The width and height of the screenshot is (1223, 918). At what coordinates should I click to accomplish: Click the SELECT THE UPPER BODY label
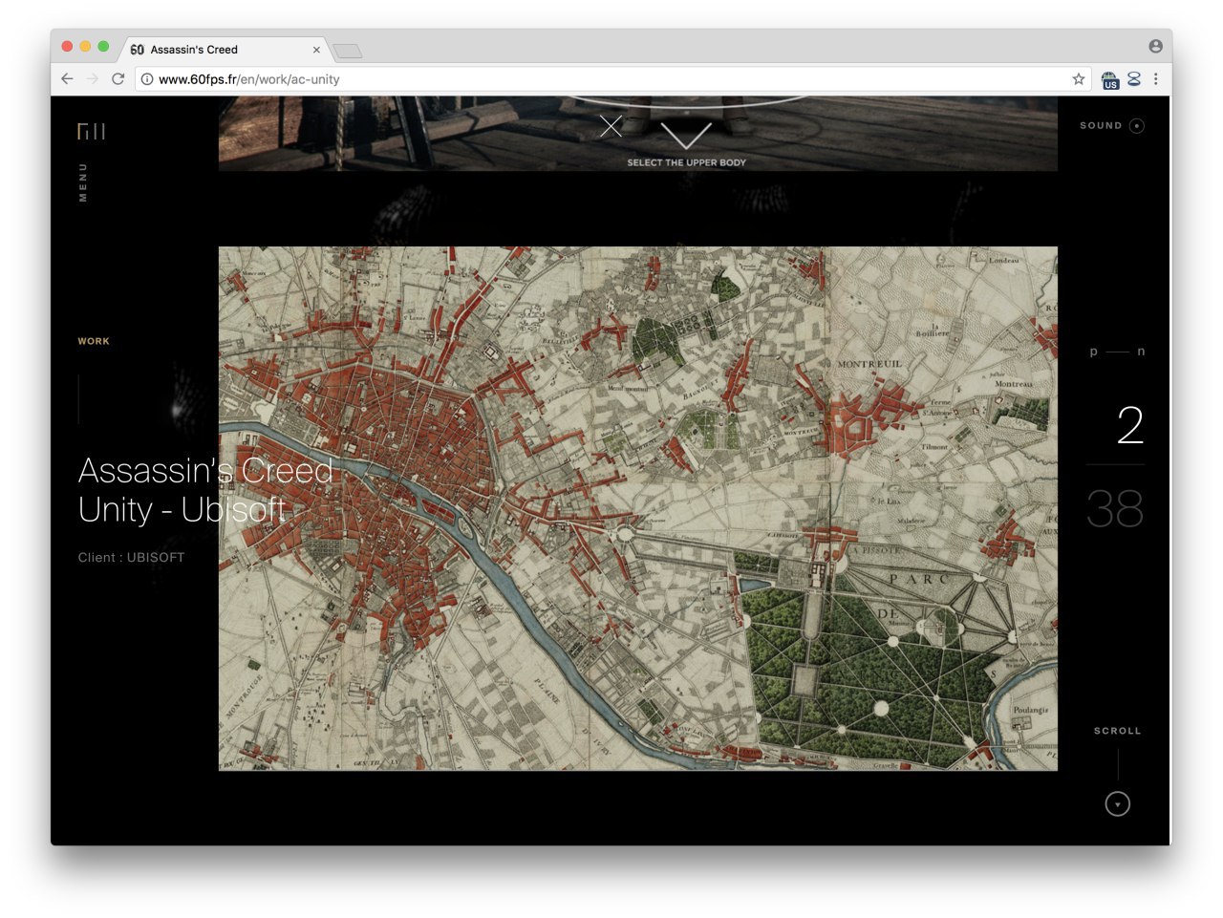click(686, 162)
